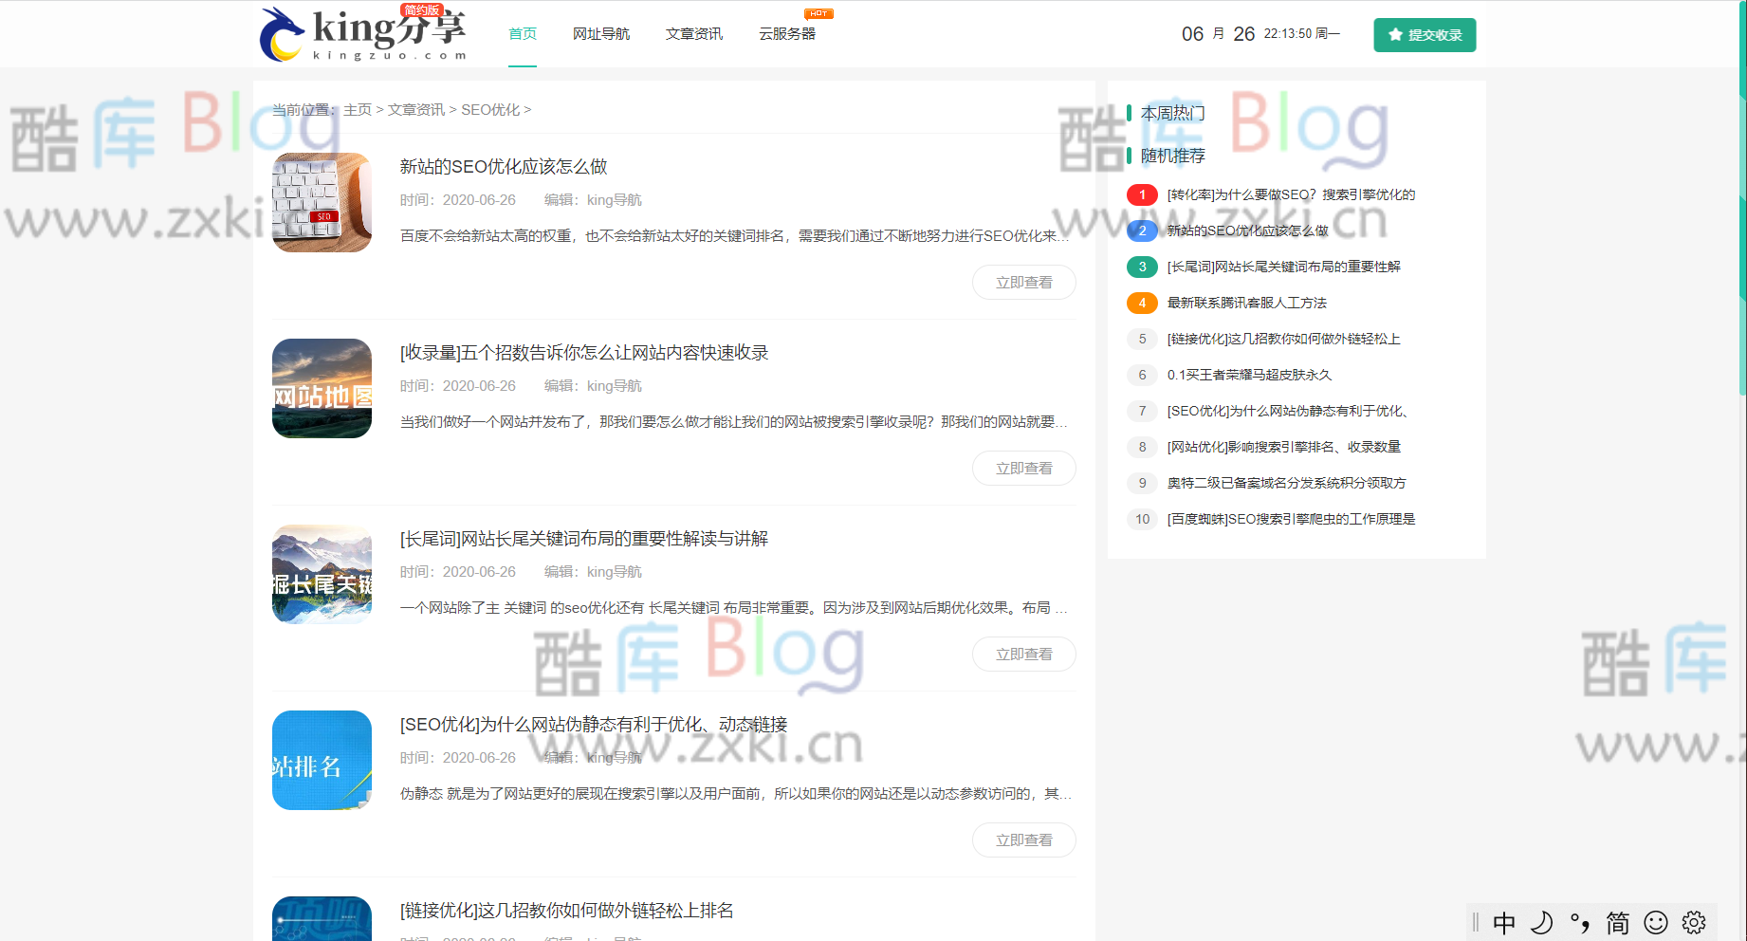Click the 提交收录 button
Screen dimensions: 1747x941
pyautogui.click(x=1425, y=34)
